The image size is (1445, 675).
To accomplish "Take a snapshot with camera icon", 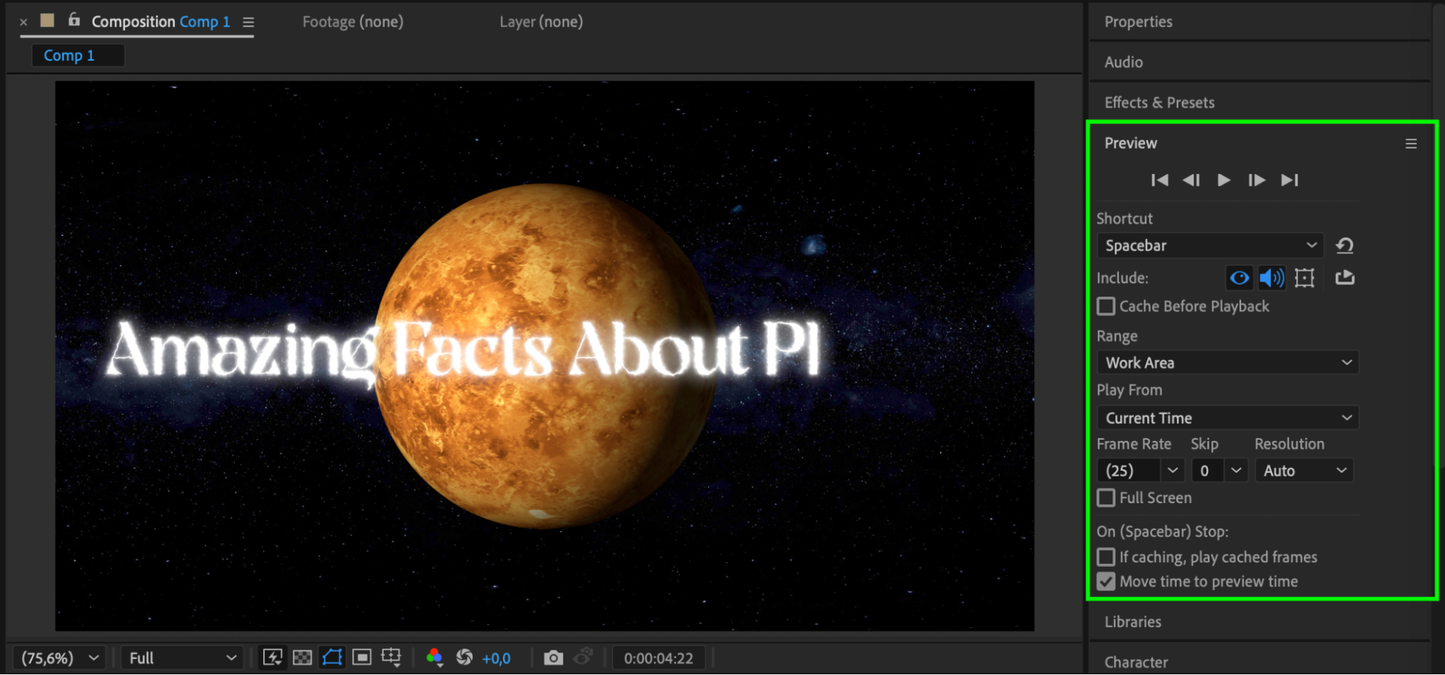I will pyautogui.click(x=553, y=658).
